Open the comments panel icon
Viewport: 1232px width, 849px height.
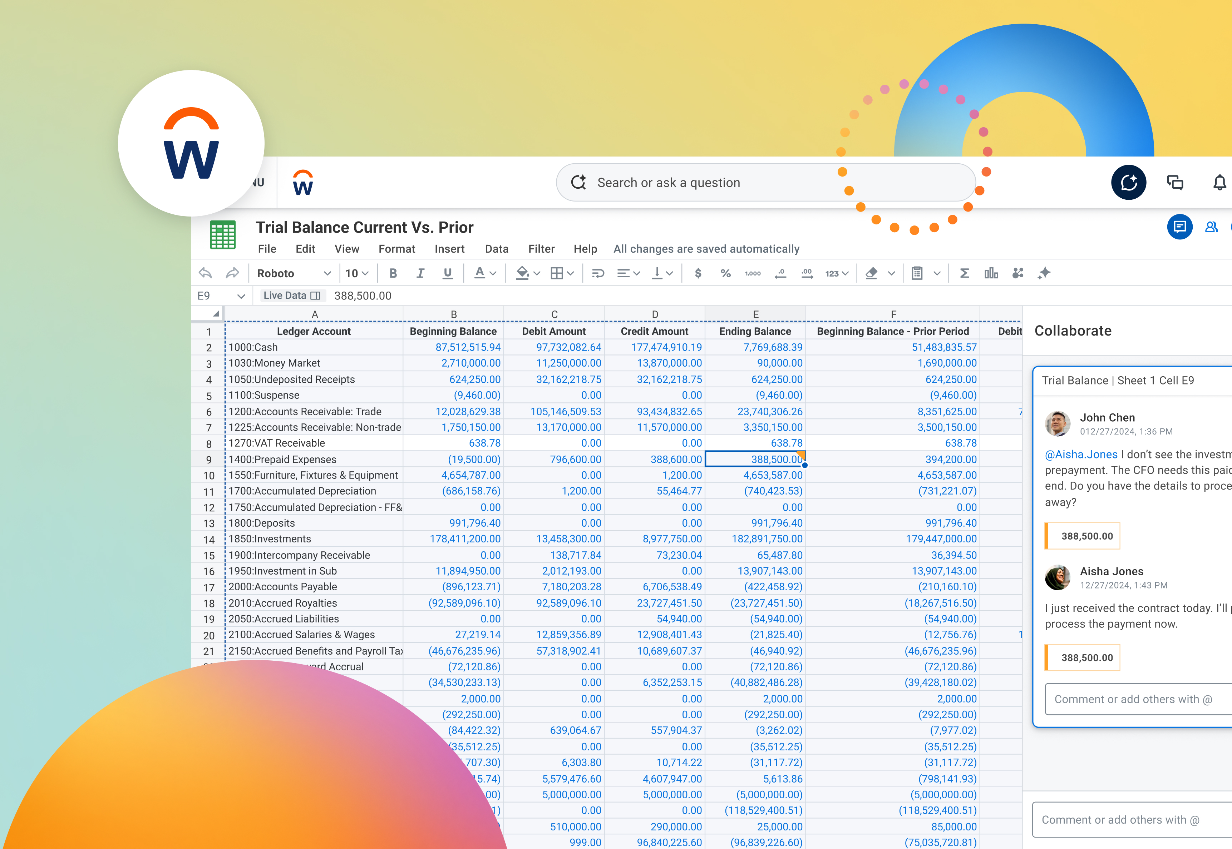click(1179, 227)
